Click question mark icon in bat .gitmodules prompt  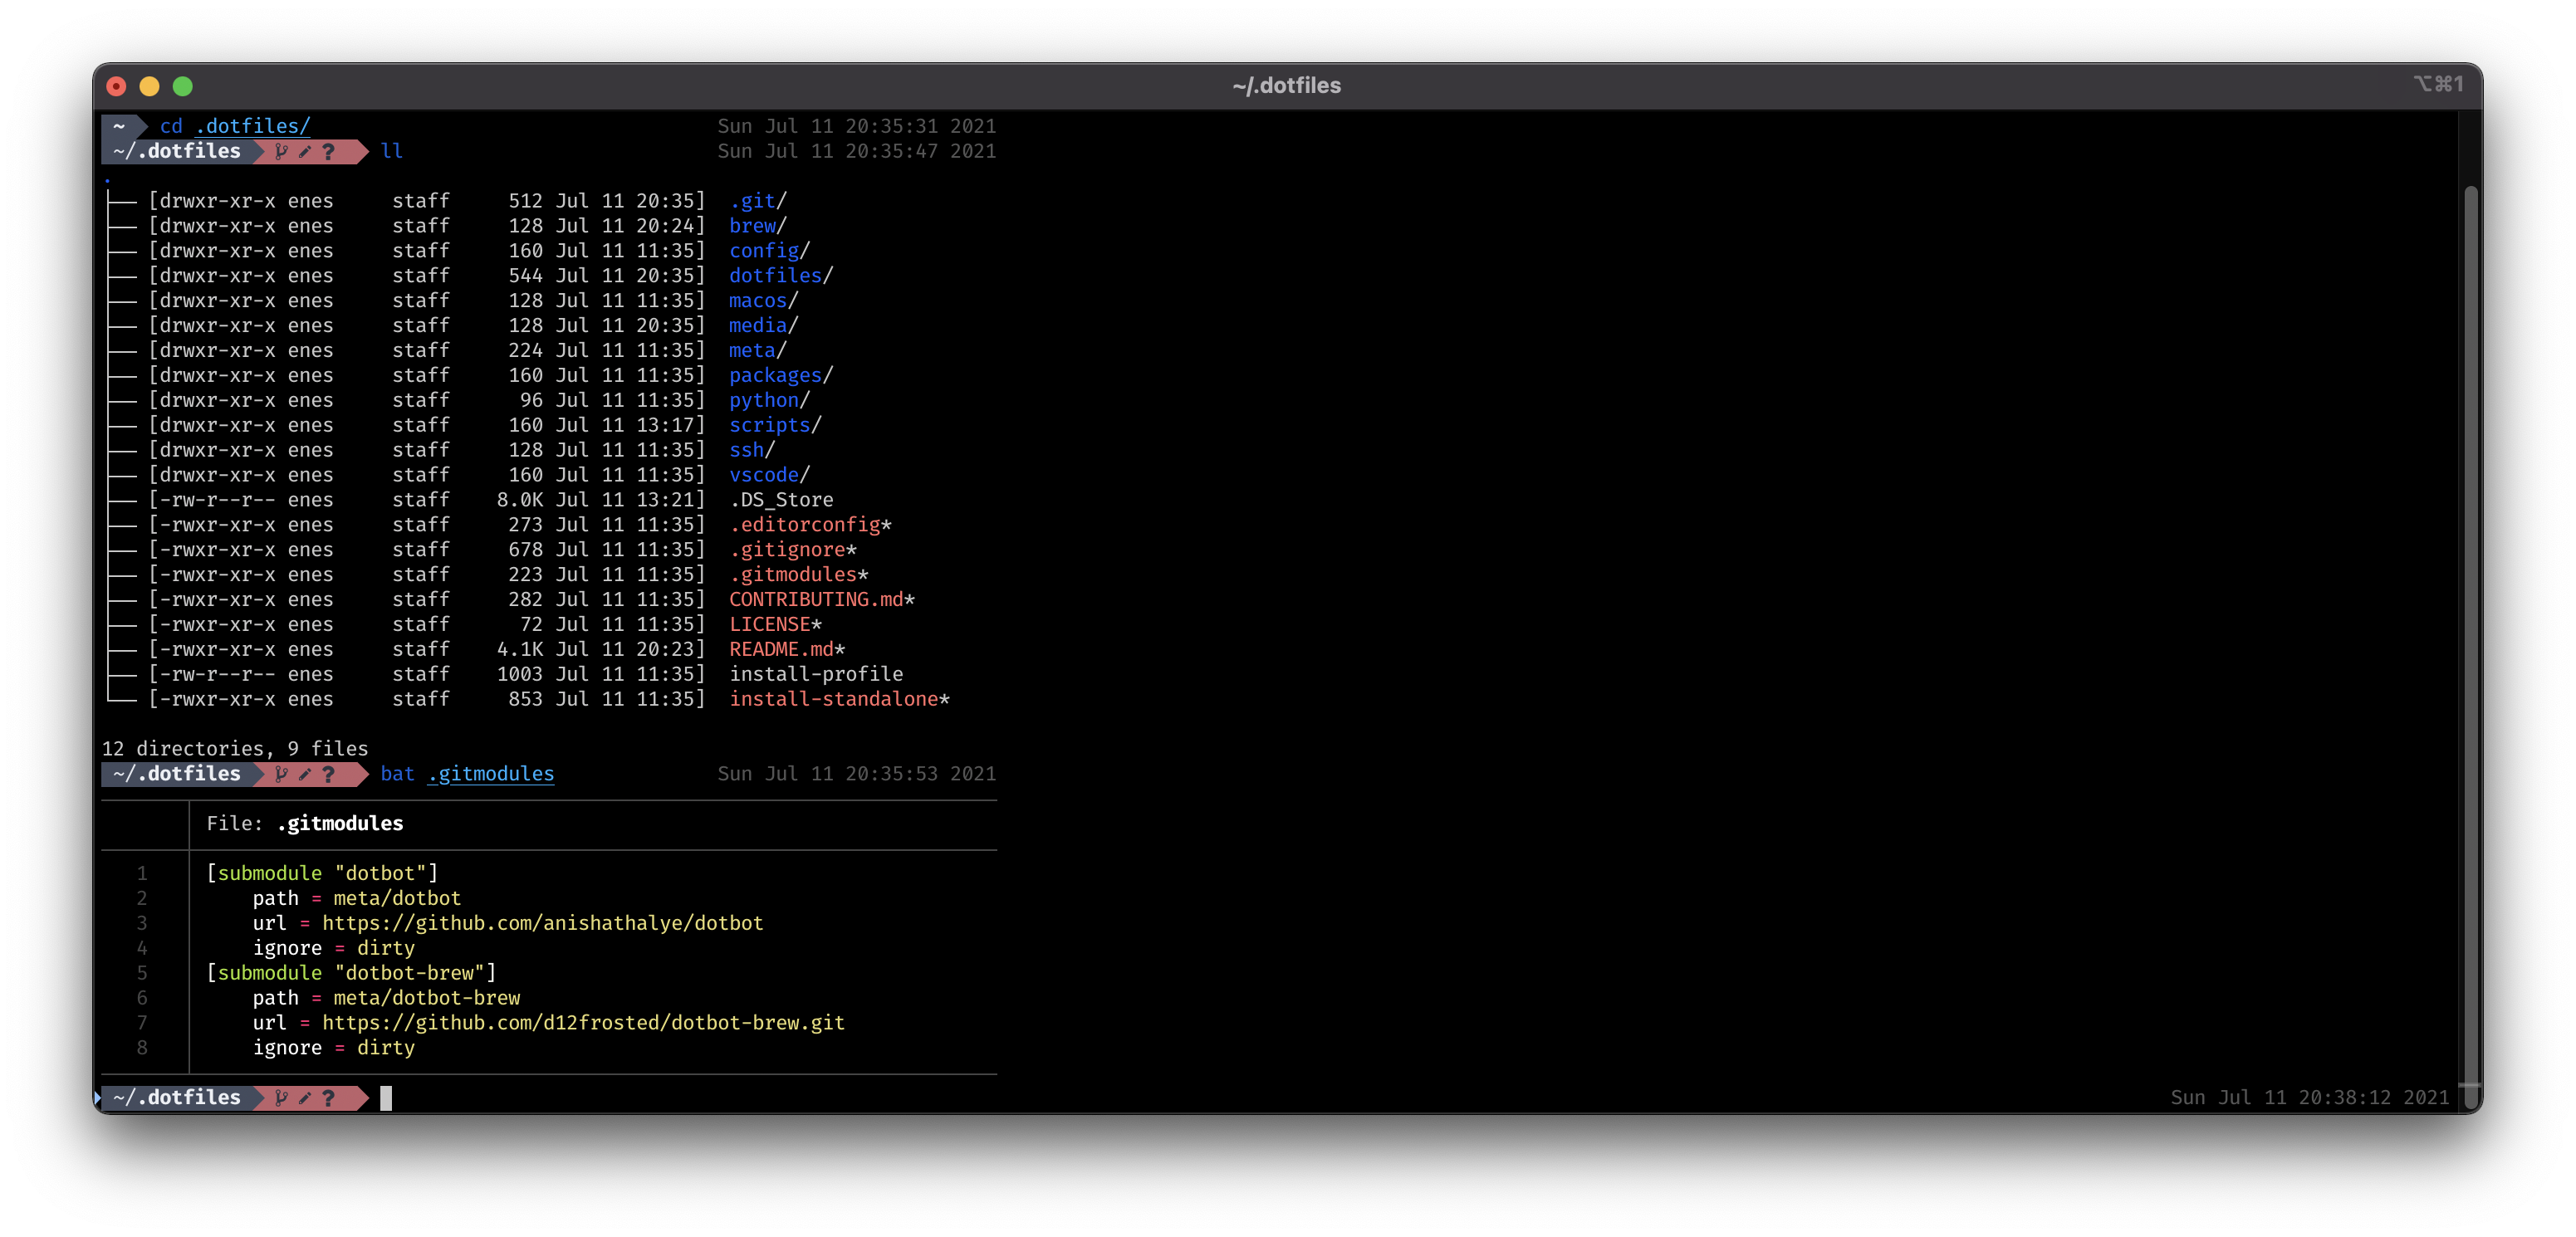328,774
